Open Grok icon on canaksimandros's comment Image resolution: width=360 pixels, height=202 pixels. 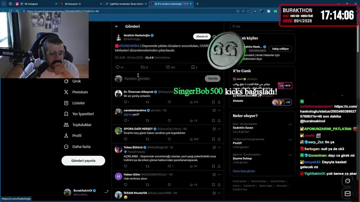pyautogui.click(x=214, y=111)
